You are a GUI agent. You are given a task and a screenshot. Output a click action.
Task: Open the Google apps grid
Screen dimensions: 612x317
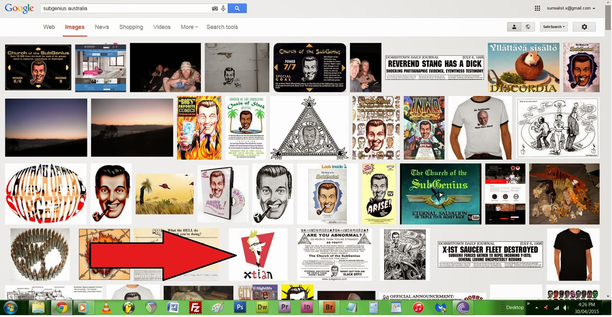coord(537,8)
